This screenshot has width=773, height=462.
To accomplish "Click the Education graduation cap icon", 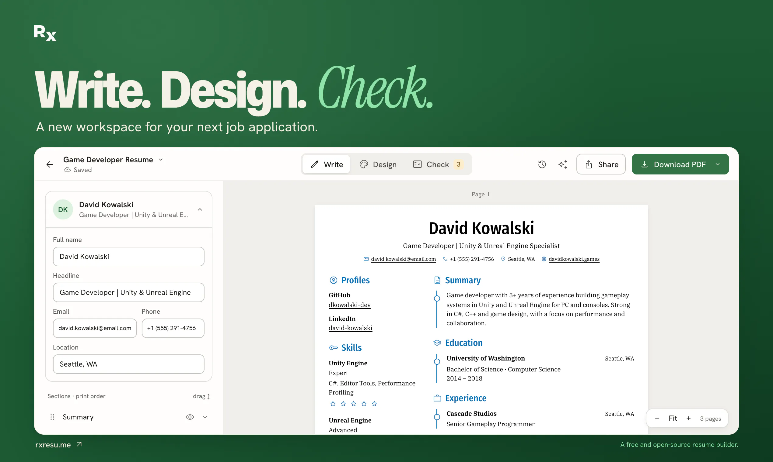I will 437,343.
